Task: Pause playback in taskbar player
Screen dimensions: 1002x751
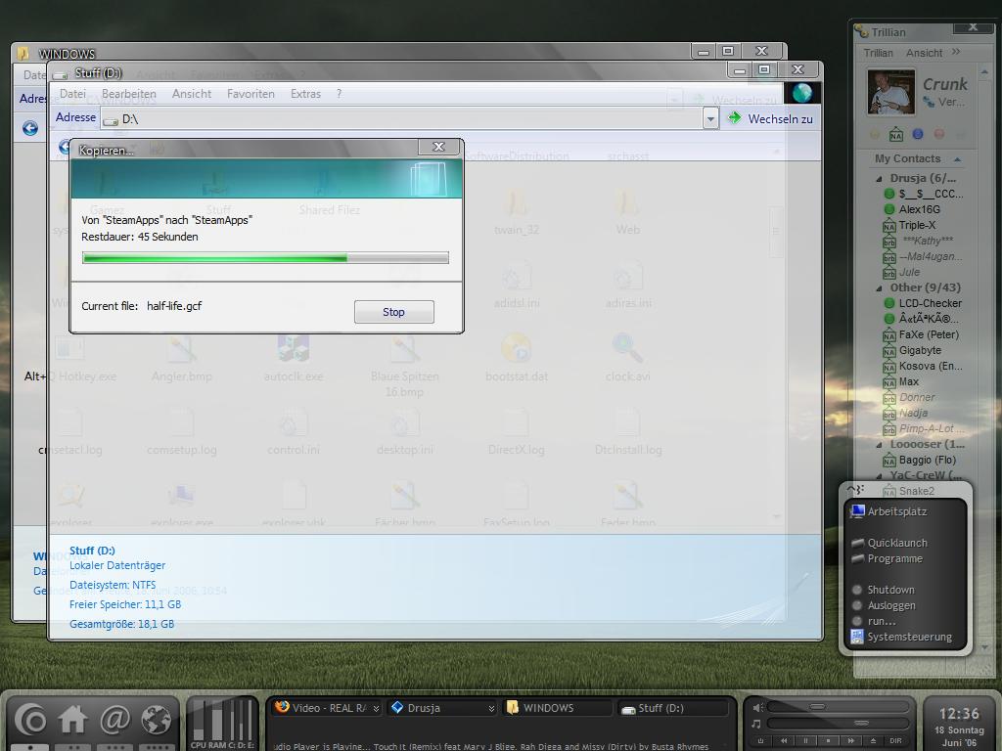Action: coord(805,741)
